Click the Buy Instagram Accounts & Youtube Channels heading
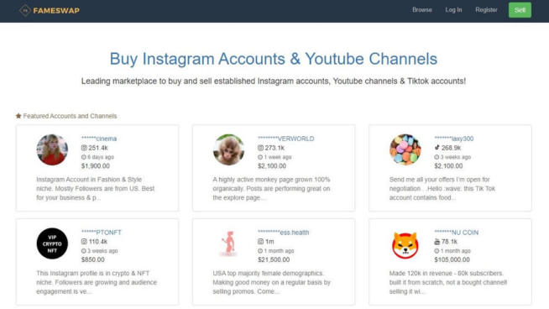 [x=274, y=59]
